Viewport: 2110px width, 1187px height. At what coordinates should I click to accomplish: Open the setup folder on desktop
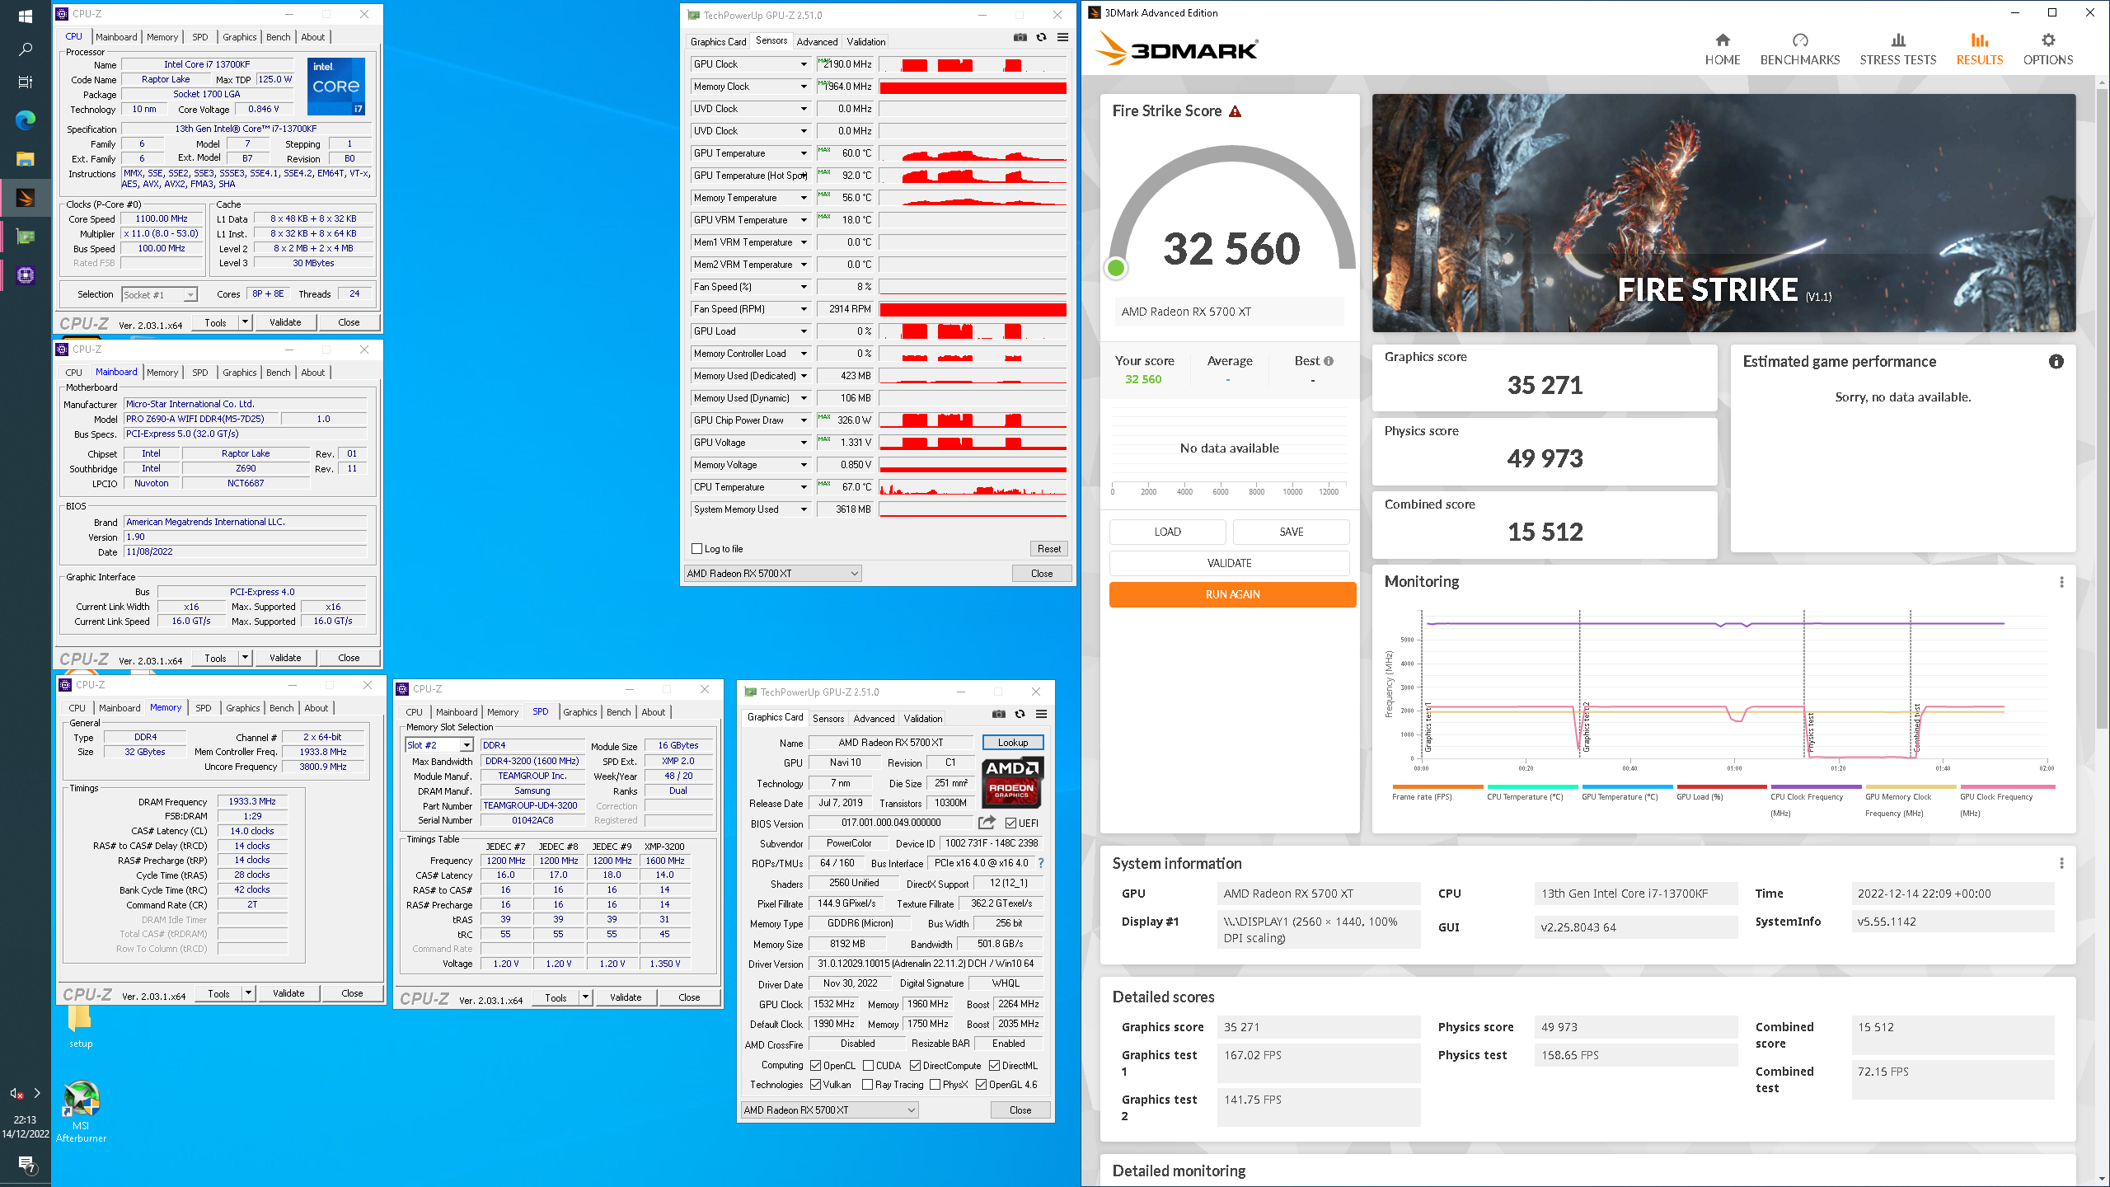click(80, 1026)
